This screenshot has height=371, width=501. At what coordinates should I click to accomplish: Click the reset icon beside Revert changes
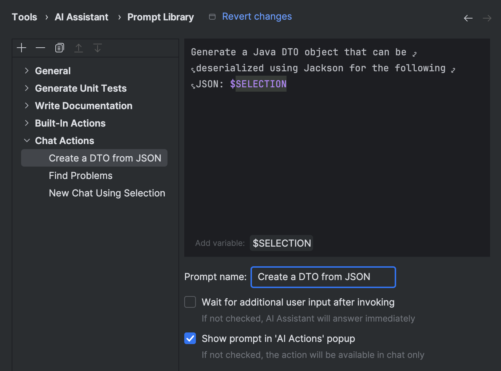click(x=212, y=16)
